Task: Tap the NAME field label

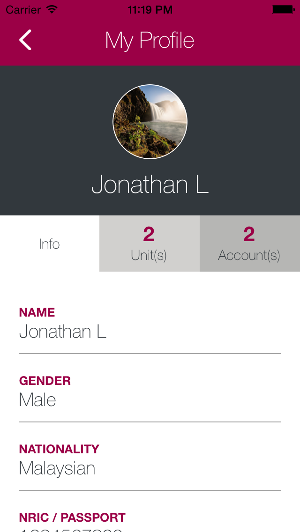Action: pyautogui.click(x=37, y=312)
